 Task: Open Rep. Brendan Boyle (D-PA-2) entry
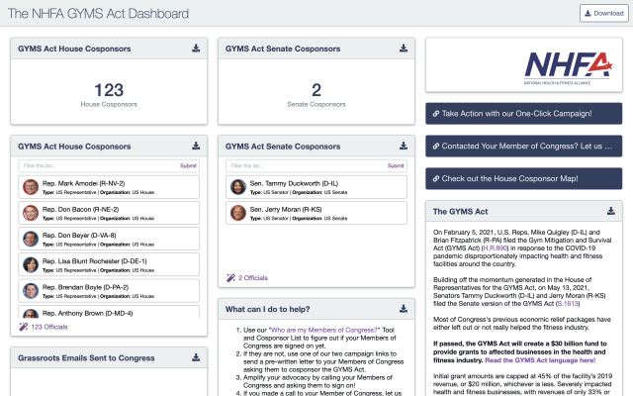click(x=109, y=291)
